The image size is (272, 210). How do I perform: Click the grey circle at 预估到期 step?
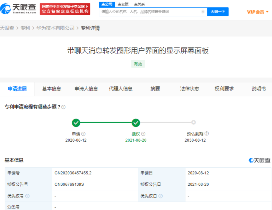pos(193,122)
